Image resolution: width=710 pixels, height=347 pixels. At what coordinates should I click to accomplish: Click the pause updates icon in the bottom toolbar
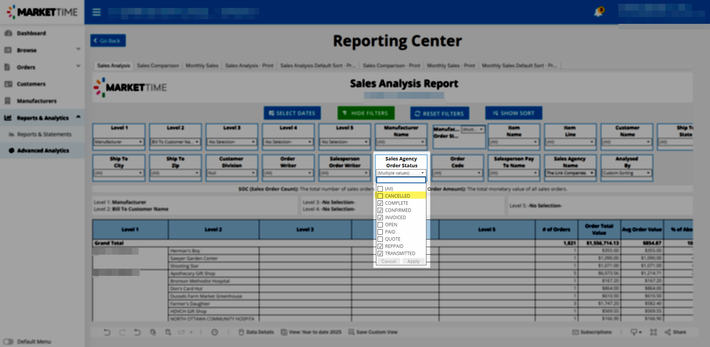tap(168, 332)
